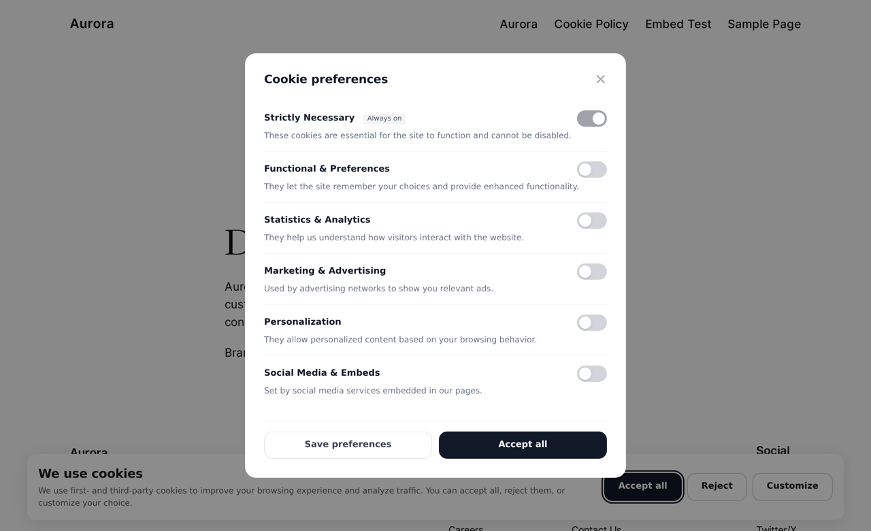871x531 pixels.
Task: Reject cookies in the banner
Action: [x=717, y=486]
